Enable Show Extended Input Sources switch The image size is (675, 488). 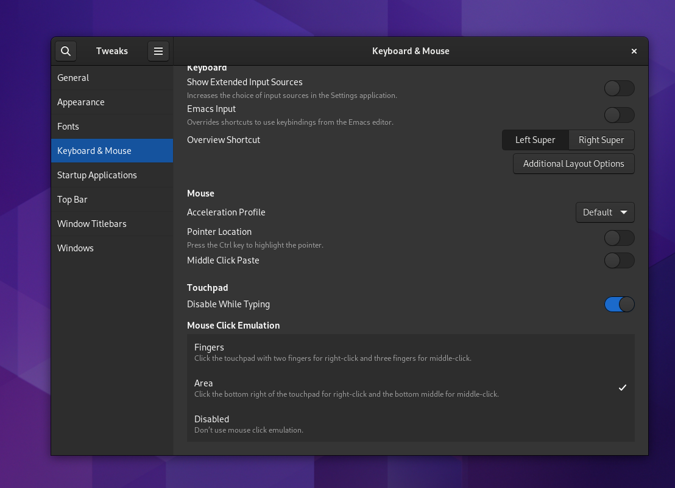coord(619,88)
